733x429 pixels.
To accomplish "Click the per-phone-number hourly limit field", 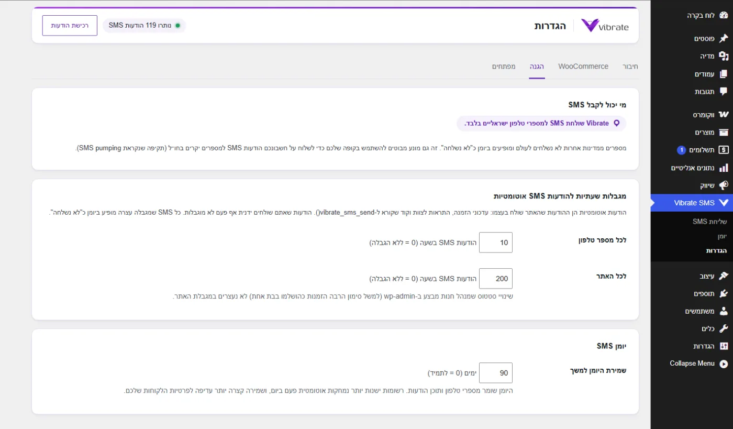I will click(x=496, y=243).
